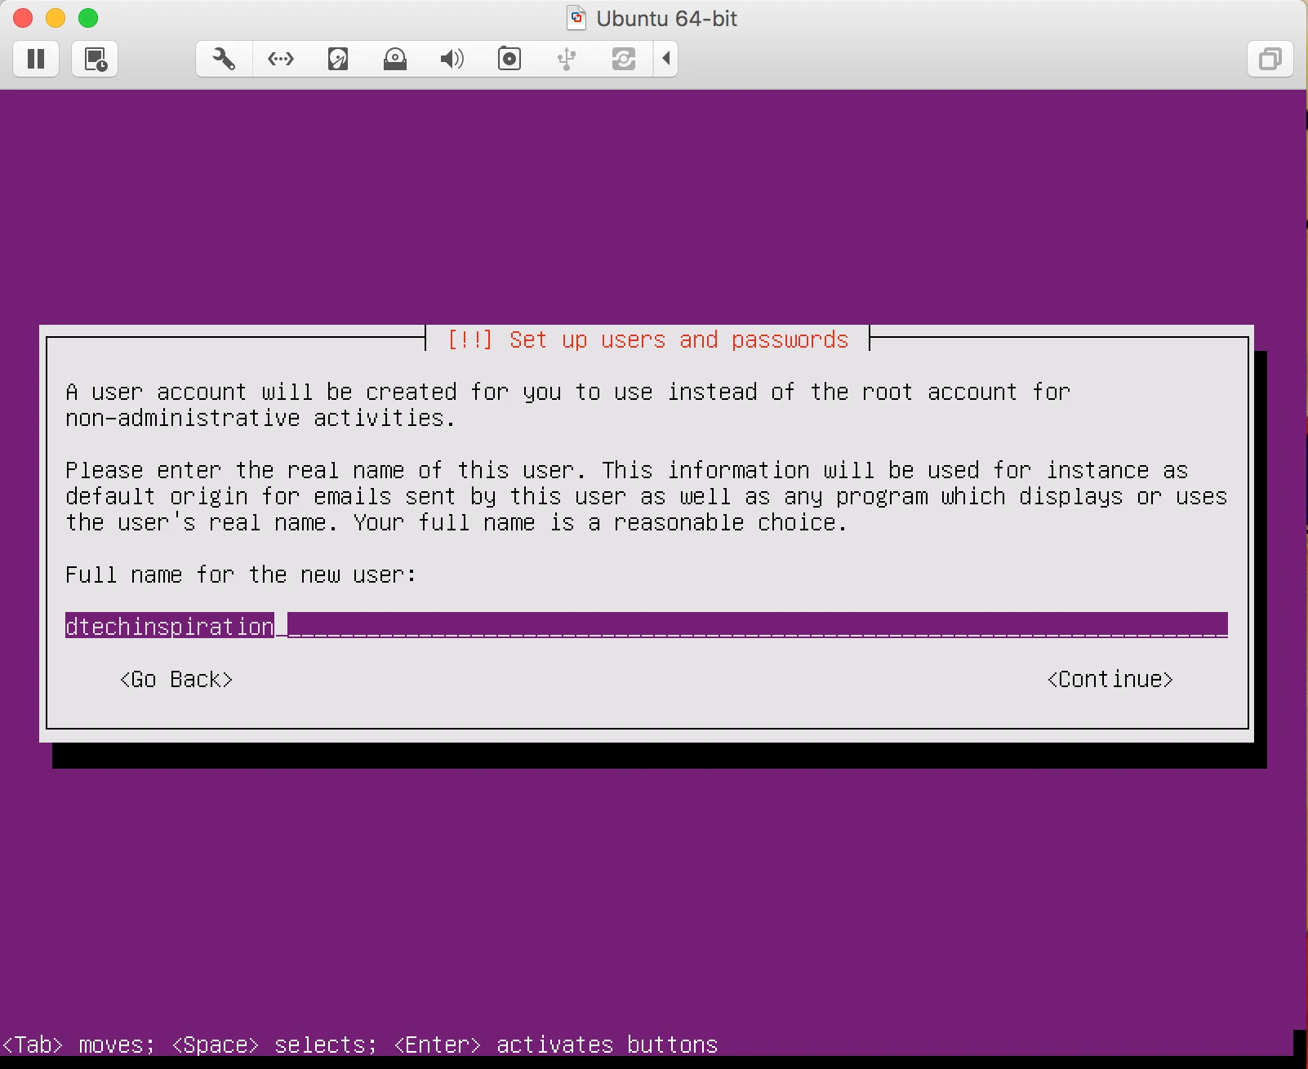This screenshot has width=1308, height=1069.
Task: Open the snapshots manager icon
Action: [x=95, y=59]
